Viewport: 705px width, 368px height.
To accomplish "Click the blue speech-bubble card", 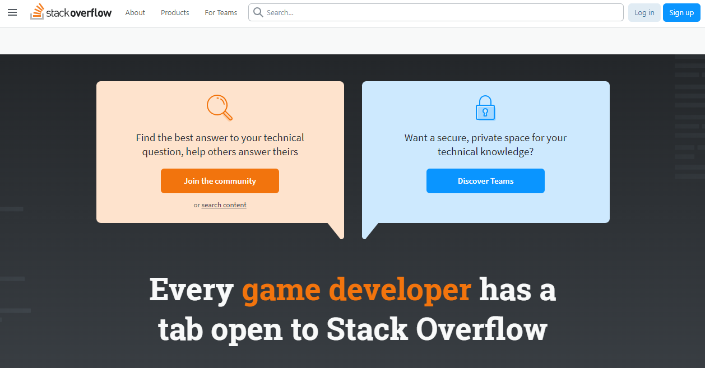I will click(x=485, y=151).
